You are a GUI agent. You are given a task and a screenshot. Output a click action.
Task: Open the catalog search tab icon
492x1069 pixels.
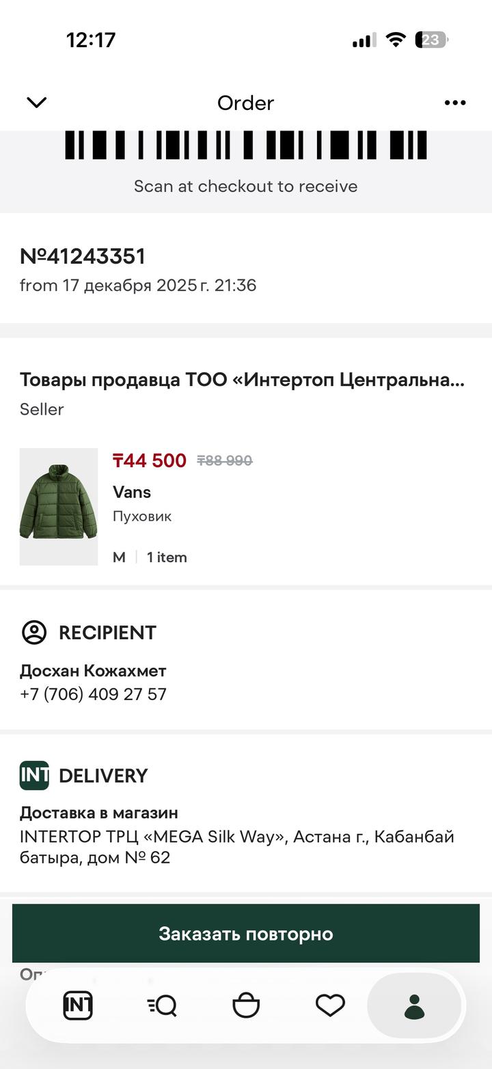[x=162, y=1005]
